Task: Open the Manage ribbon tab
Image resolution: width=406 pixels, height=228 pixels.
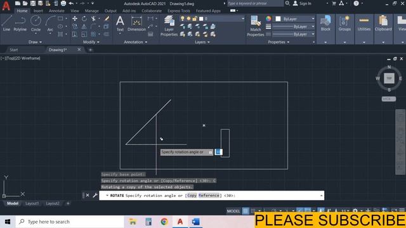Action: tap(91, 11)
